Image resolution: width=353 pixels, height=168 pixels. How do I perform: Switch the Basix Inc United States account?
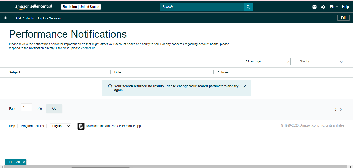(81, 7)
